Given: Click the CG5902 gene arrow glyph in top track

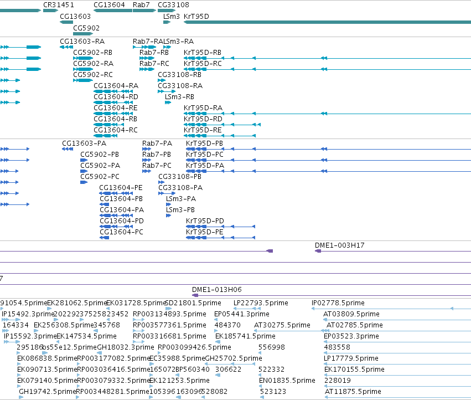Looking at the screenshot, I should click(83, 34).
